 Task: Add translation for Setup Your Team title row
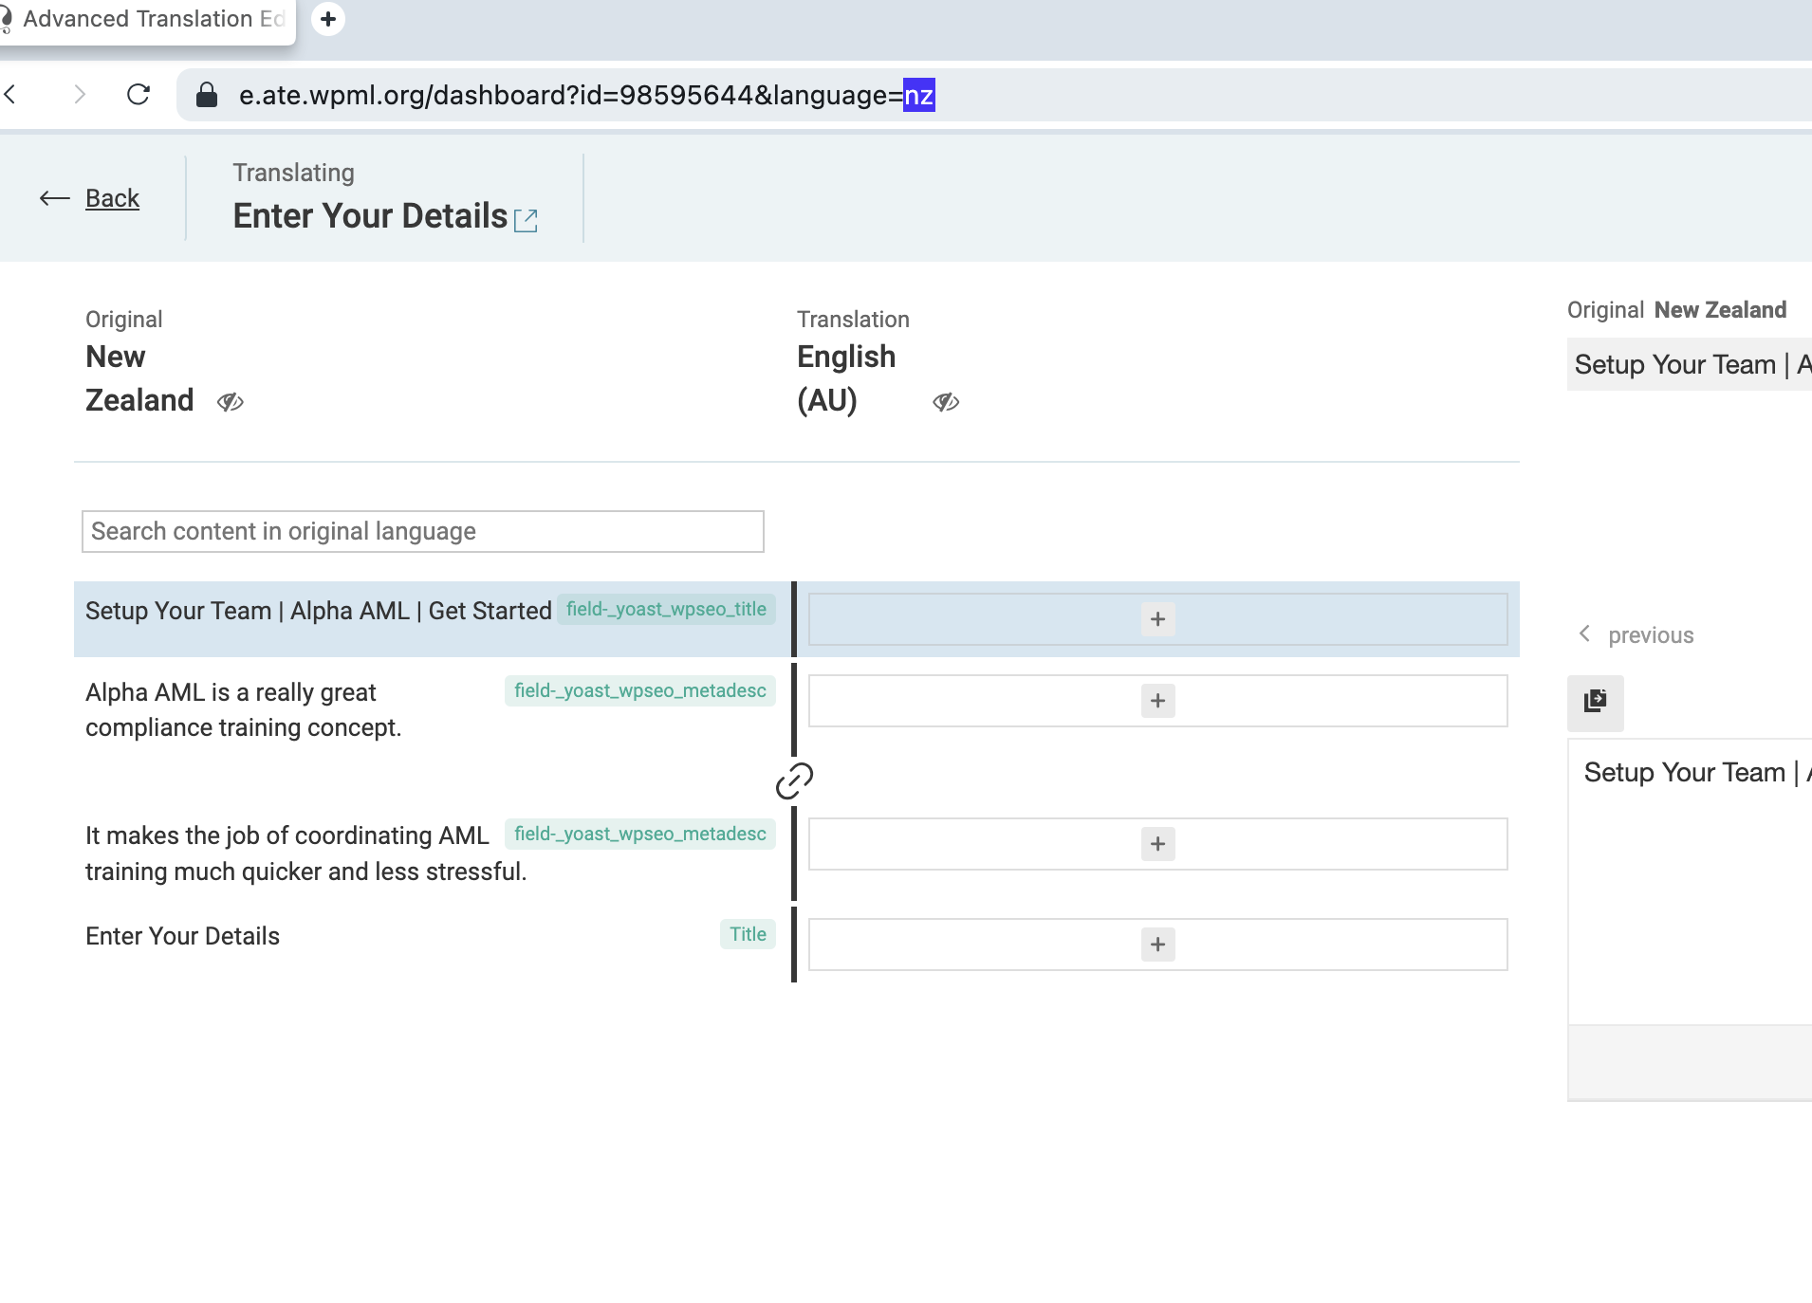[1157, 619]
